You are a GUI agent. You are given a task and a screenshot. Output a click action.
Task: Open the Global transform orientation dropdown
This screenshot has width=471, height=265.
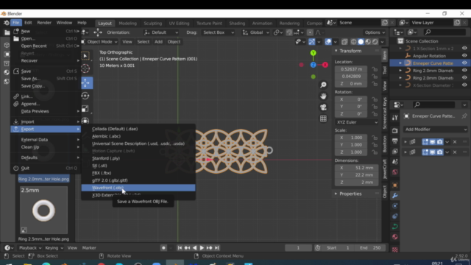(x=256, y=32)
